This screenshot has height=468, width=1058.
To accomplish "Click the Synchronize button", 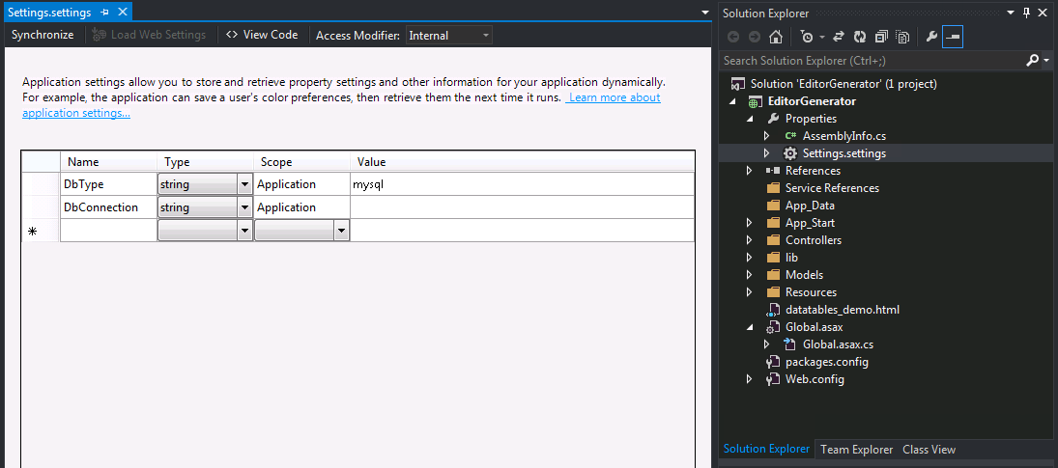I will (x=43, y=35).
